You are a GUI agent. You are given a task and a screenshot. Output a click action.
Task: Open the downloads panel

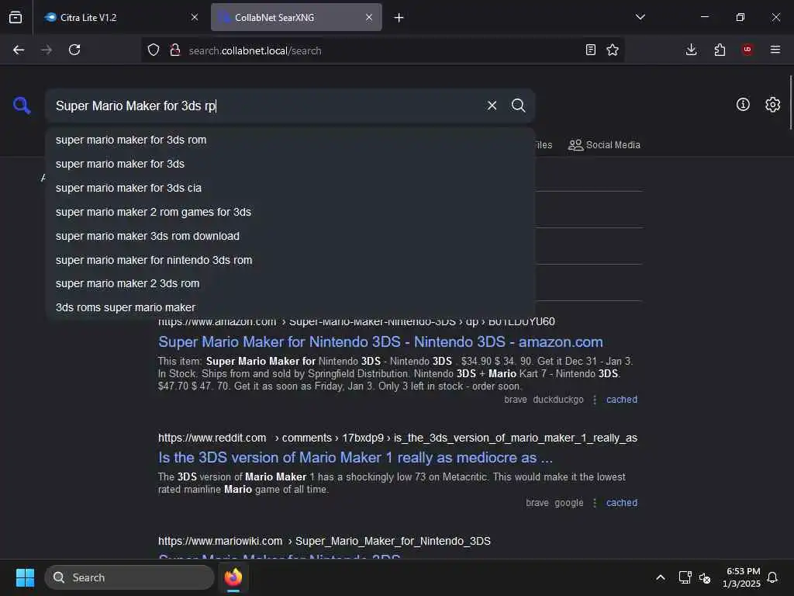point(691,50)
